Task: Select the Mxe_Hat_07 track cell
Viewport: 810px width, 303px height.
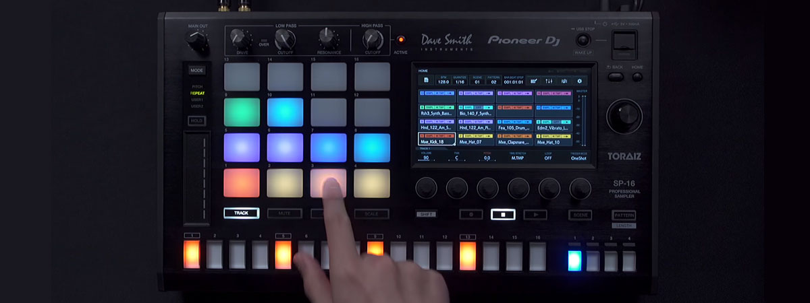Action: pos(476,139)
